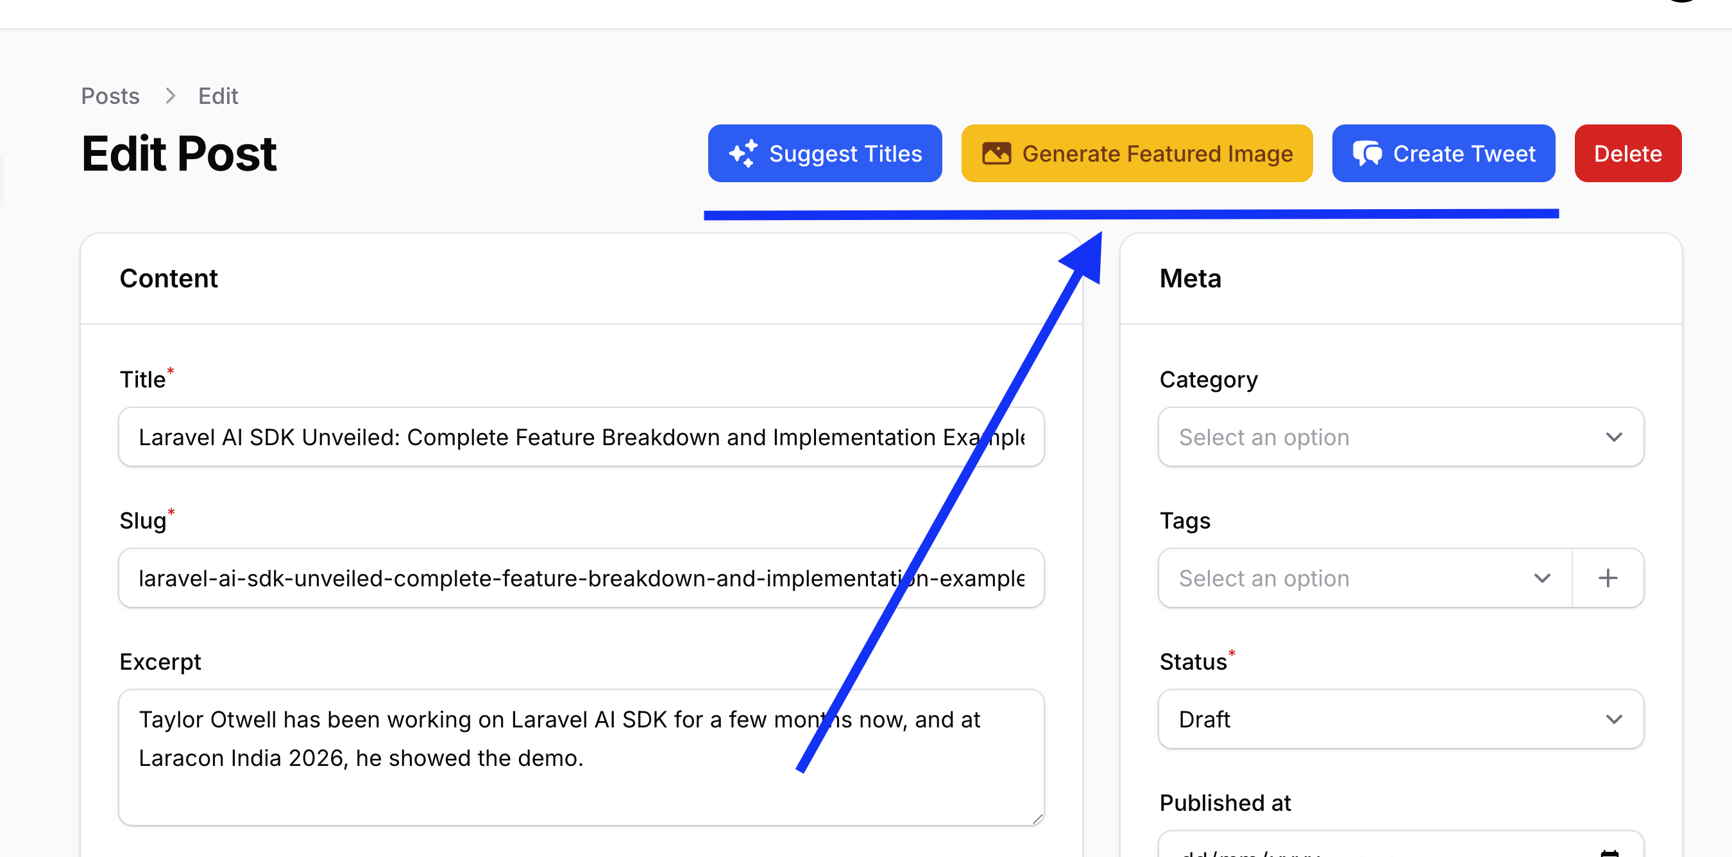Click the chat bubbles icon on Create Tweet
Screen dimensions: 1732x857
point(1367,153)
